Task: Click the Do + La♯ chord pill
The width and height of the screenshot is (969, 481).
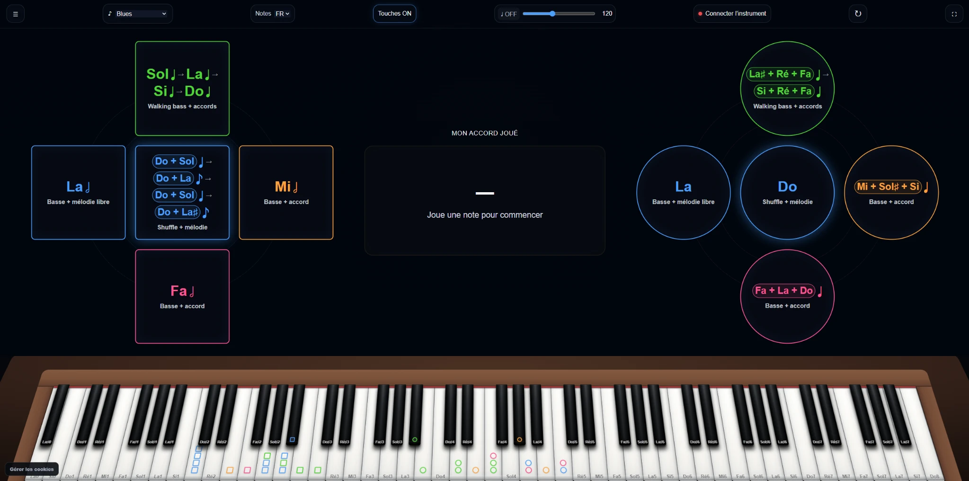Action: click(x=178, y=212)
